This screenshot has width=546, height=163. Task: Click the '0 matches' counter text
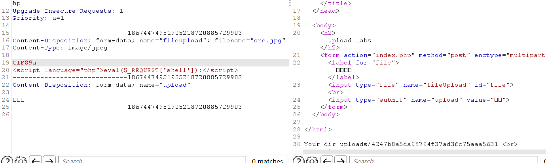pos(267,161)
